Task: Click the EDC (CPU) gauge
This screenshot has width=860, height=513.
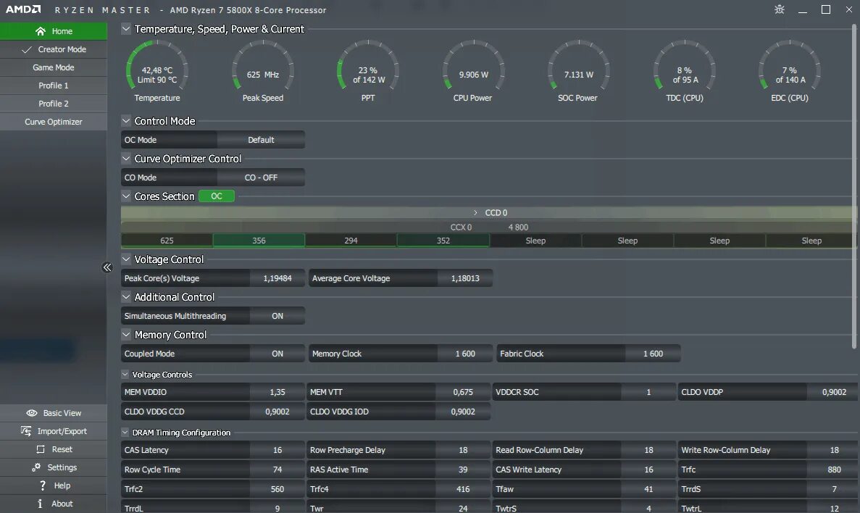Action: pos(789,71)
